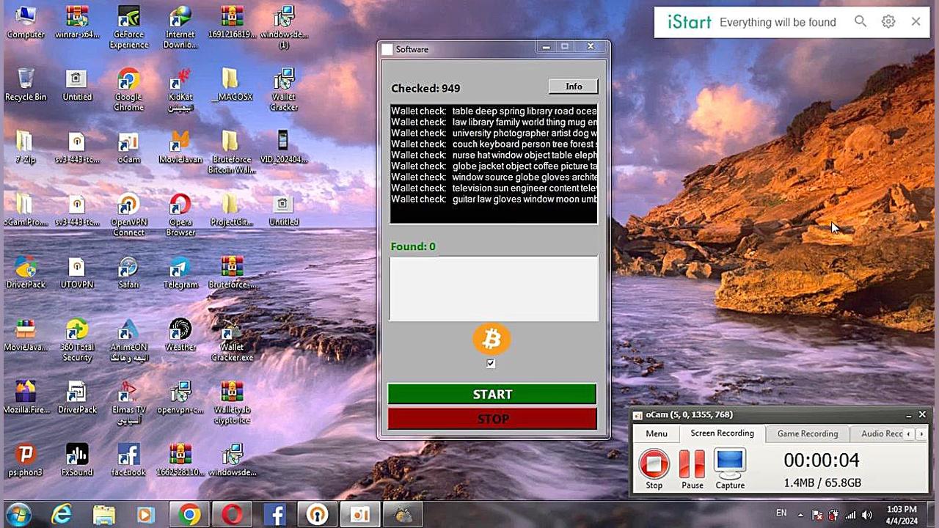The image size is (939, 528).
Task: Show hidden tray icons arrow
Action: [x=800, y=515]
